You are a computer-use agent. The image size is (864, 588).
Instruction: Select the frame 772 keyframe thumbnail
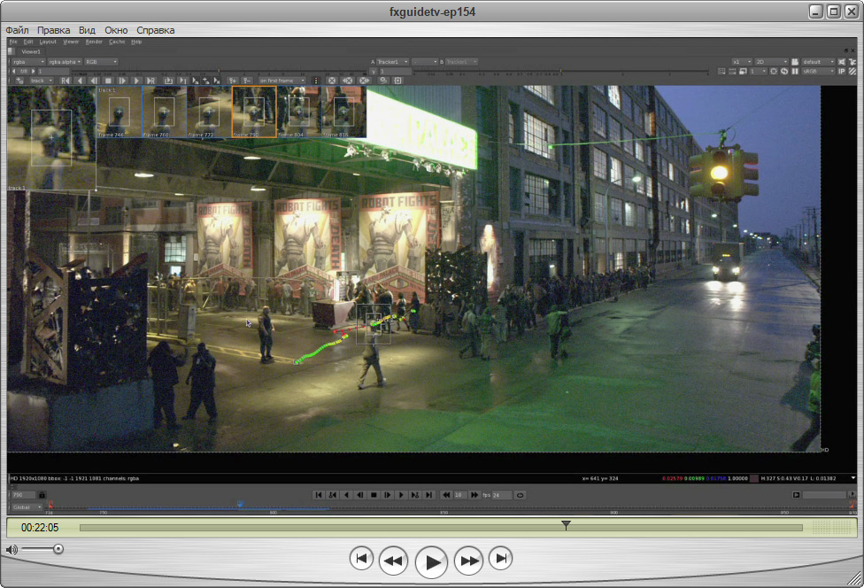click(210, 112)
